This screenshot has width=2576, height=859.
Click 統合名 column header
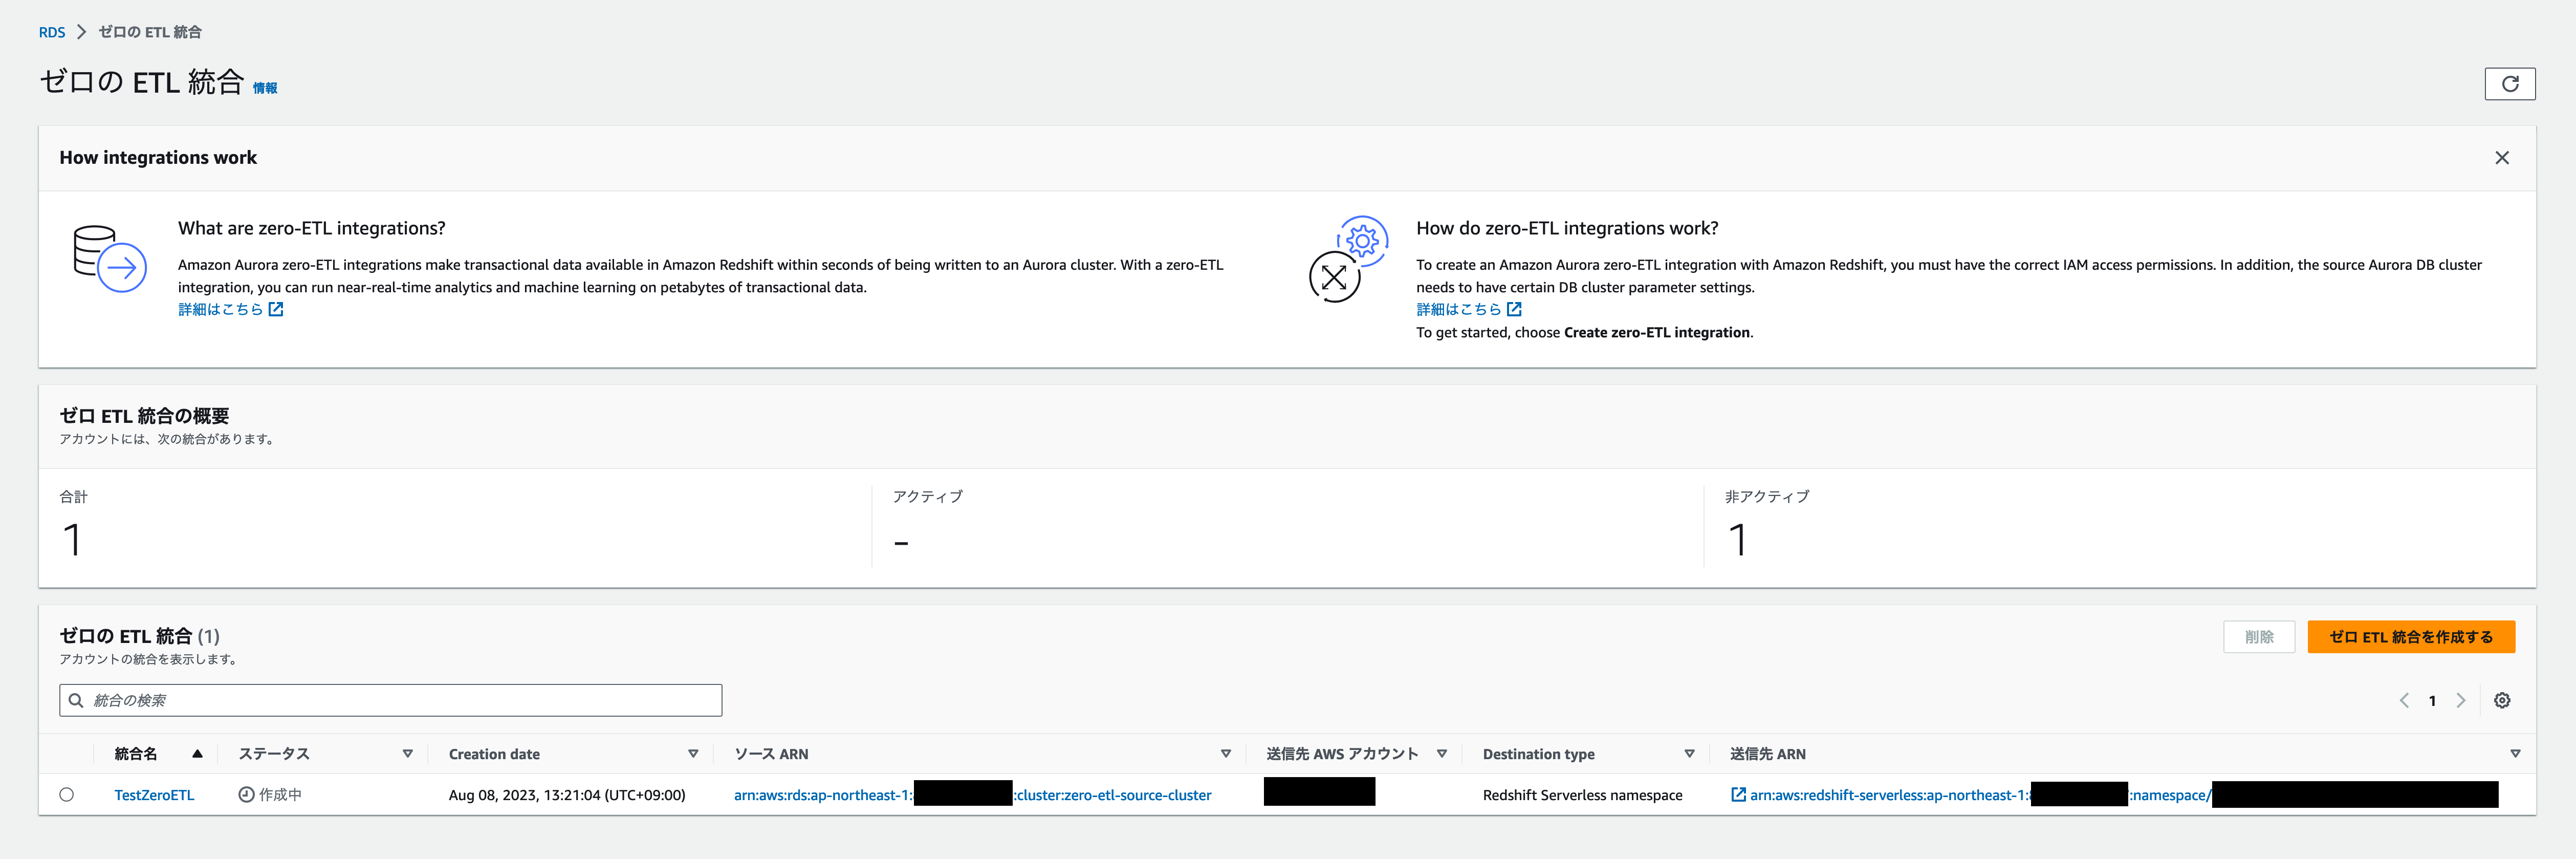[x=136, y=754]
